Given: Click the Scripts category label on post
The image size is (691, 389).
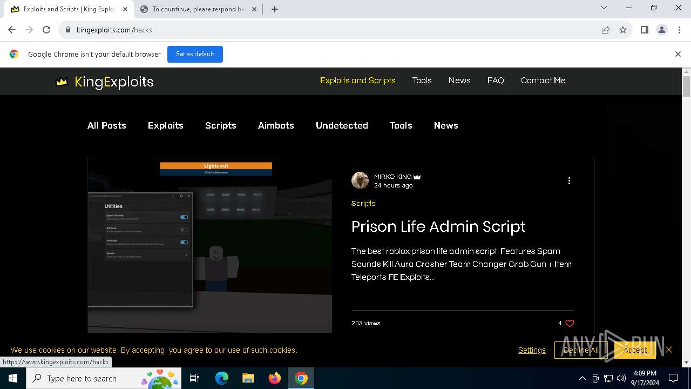Looking at the screenshot, I should (x=363, y=203).
